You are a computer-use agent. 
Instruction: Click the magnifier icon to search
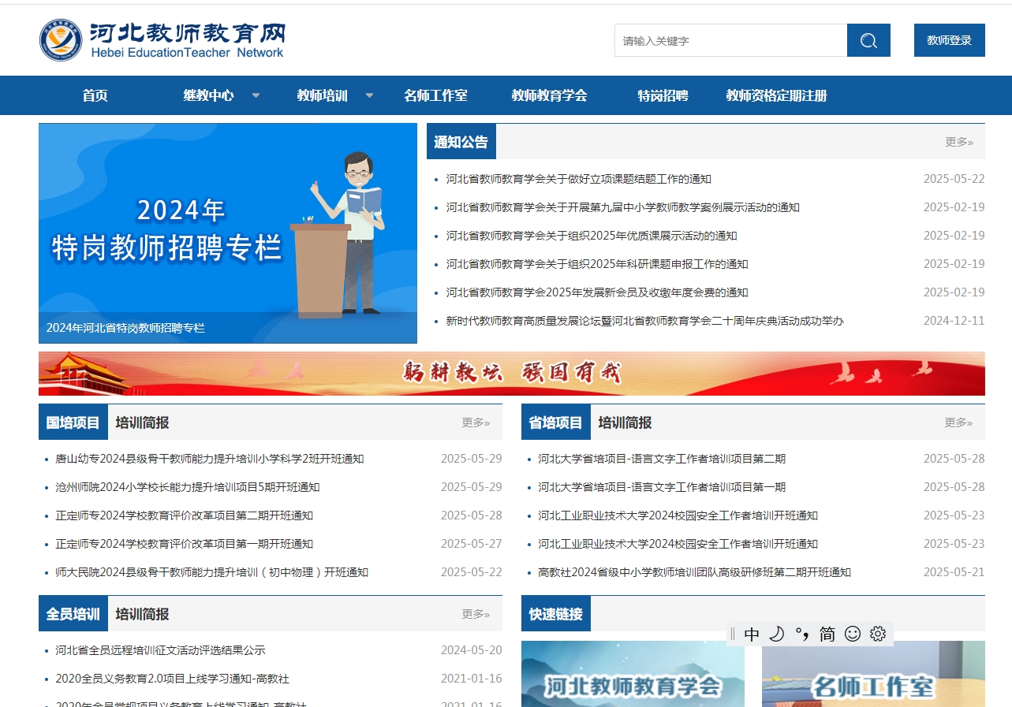[x=868, y=40]
